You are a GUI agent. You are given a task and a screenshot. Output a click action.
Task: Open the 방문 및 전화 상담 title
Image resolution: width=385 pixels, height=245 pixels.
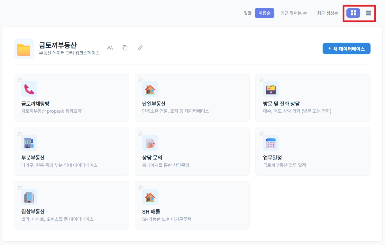tap(281, 103)
